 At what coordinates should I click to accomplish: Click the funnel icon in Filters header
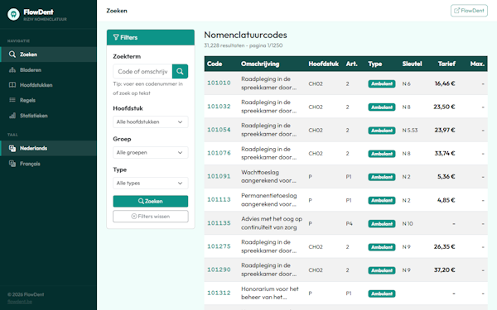click(116, 37)
